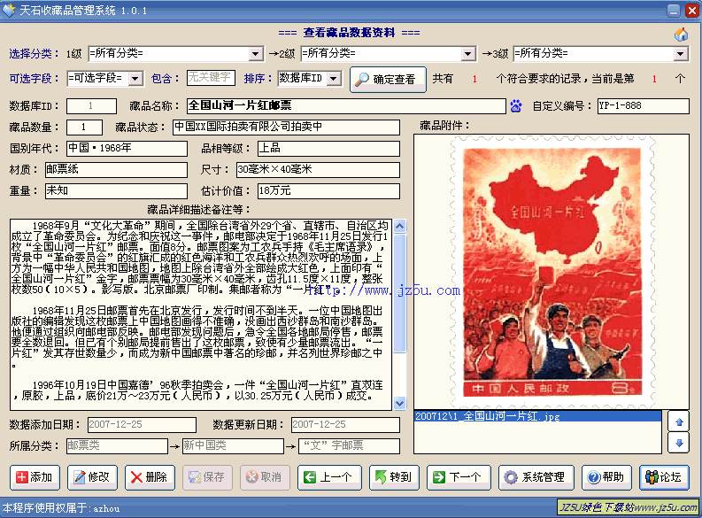
Task: Move attachment down with the down arrow
Action: click(x=679, y=443)
